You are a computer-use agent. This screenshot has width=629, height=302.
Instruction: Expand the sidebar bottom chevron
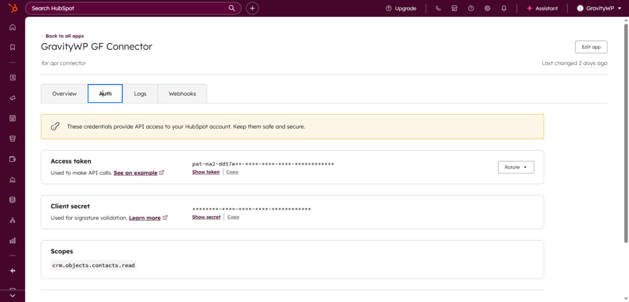point(12,296)
